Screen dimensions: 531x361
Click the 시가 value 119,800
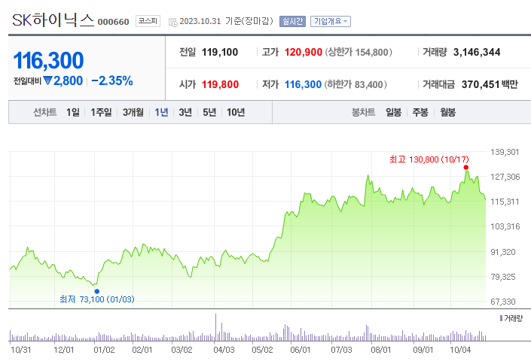click(220, 84)
